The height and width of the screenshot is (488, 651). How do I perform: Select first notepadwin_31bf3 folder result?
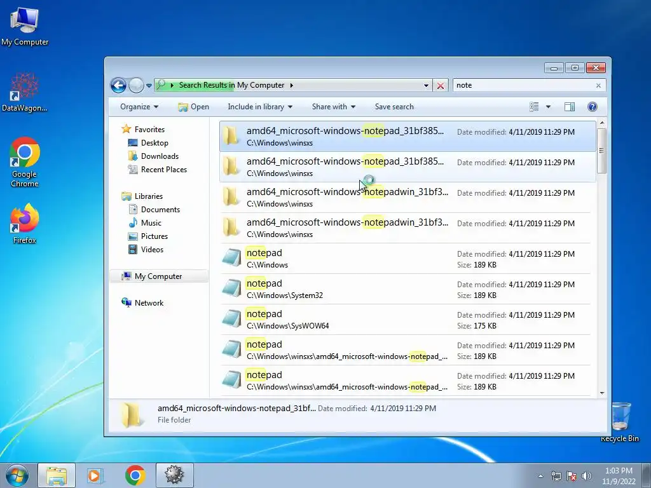[408, 198]
